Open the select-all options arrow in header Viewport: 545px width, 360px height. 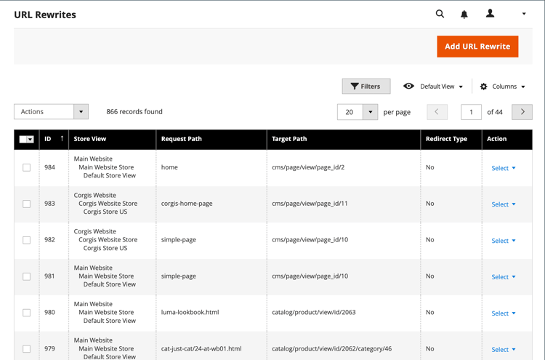pyautogui.click(x=31, y=140)
